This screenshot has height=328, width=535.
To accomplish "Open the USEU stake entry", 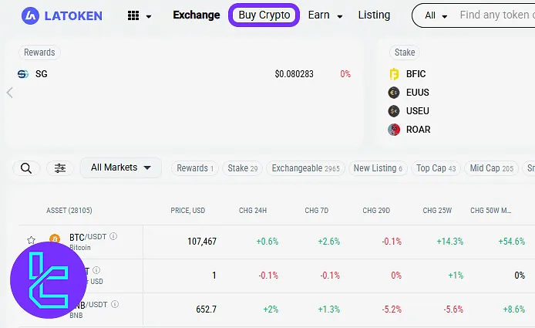I will click(x=417, y=110).
